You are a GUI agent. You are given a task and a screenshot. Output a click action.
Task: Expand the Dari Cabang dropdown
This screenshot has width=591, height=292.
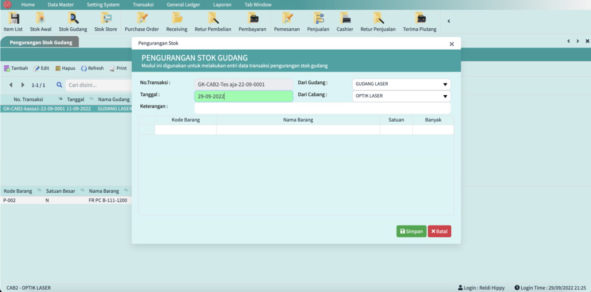(401, 96)
